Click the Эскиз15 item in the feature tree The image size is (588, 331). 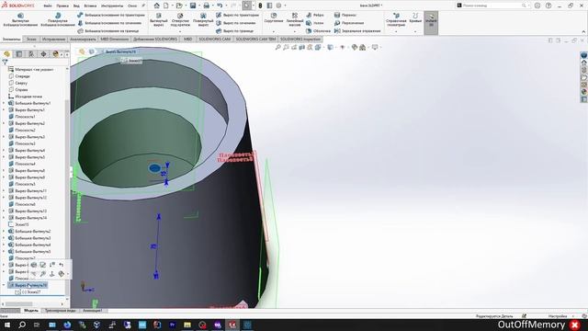(x=22, y=224)
